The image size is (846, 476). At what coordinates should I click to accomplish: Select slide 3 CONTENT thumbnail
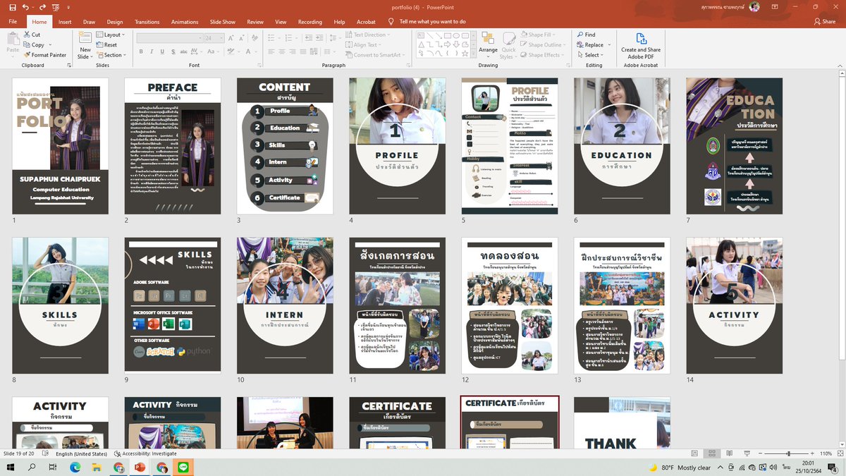285,146
